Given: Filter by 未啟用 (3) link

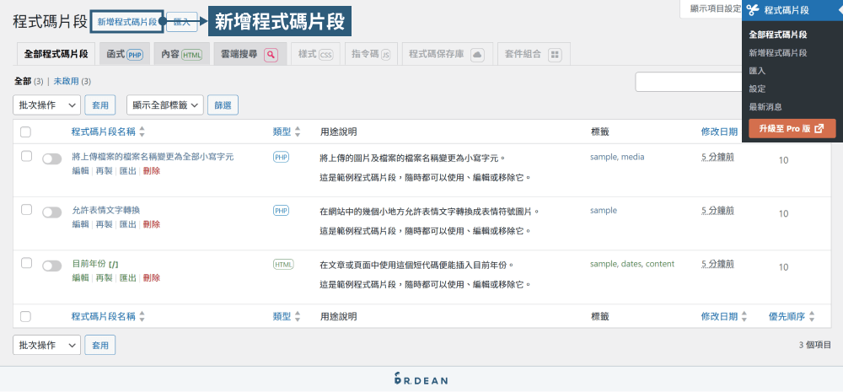Looking at the screenshot, I should 72,82.
